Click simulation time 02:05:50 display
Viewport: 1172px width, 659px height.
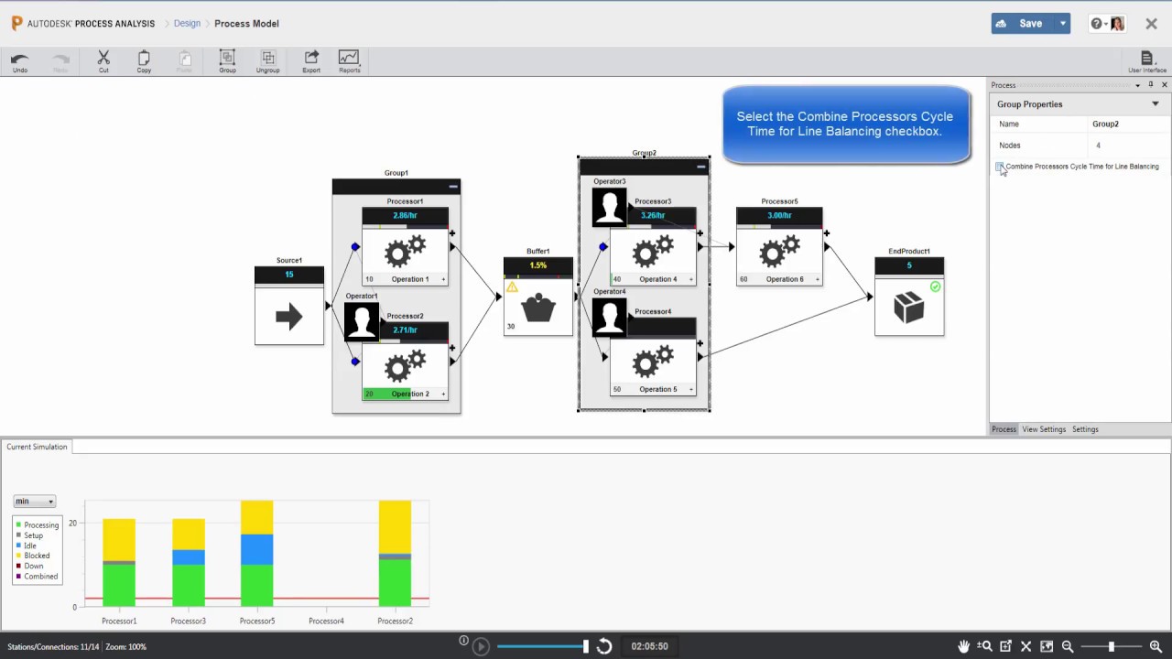point(649,646)
